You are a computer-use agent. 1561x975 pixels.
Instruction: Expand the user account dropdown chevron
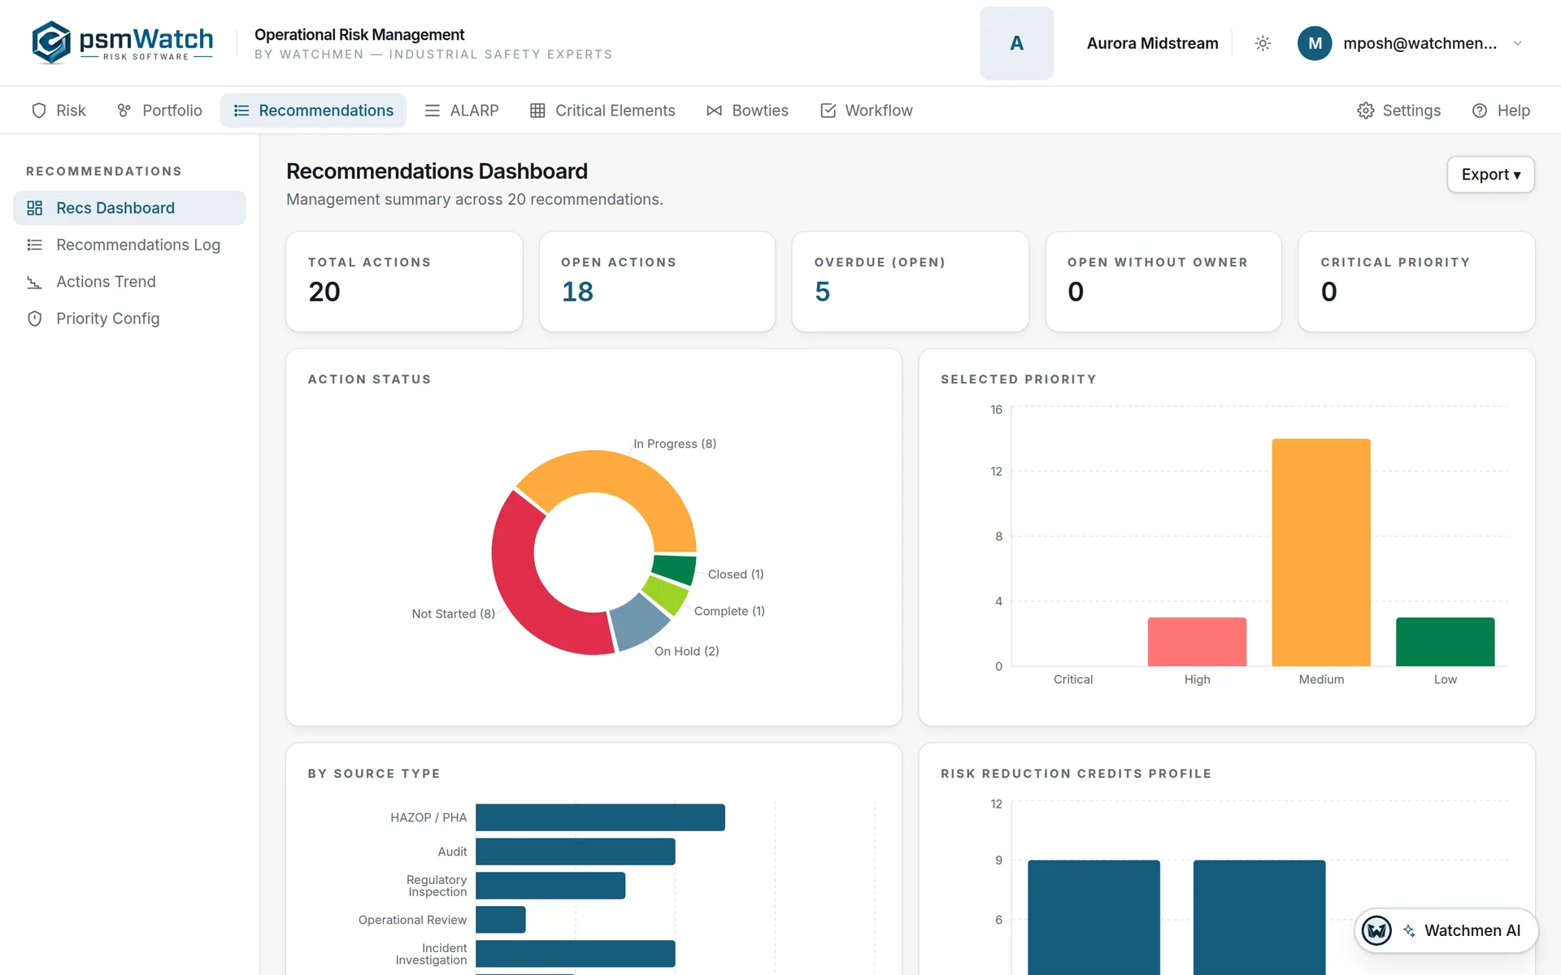[1517, 43]
